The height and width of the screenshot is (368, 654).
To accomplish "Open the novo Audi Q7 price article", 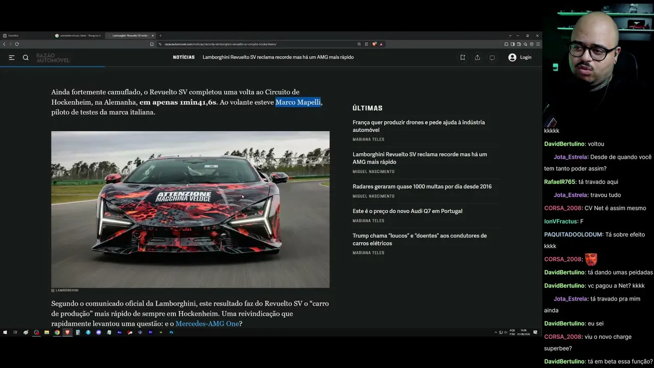I will tap(407, 211).
